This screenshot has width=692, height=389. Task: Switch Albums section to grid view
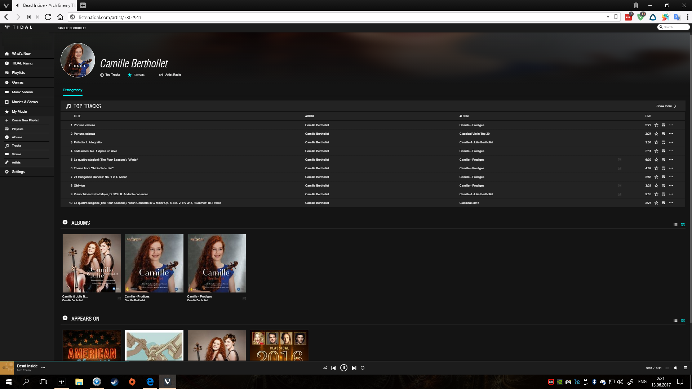click(x=683, y=225)
